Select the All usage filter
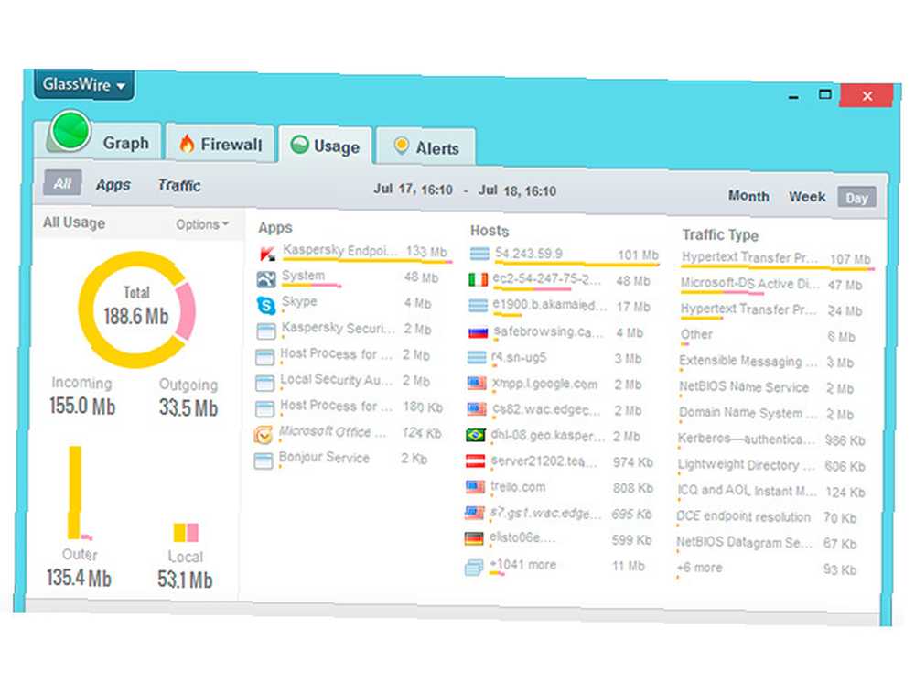Viewport: 915px width, 694px height. [62, 183]
